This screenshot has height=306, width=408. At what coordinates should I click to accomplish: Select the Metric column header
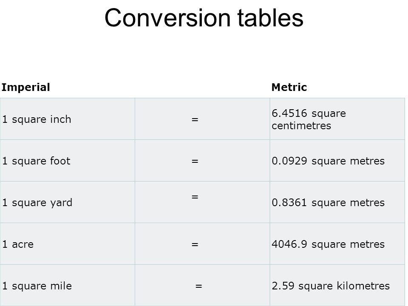(289, 87)
